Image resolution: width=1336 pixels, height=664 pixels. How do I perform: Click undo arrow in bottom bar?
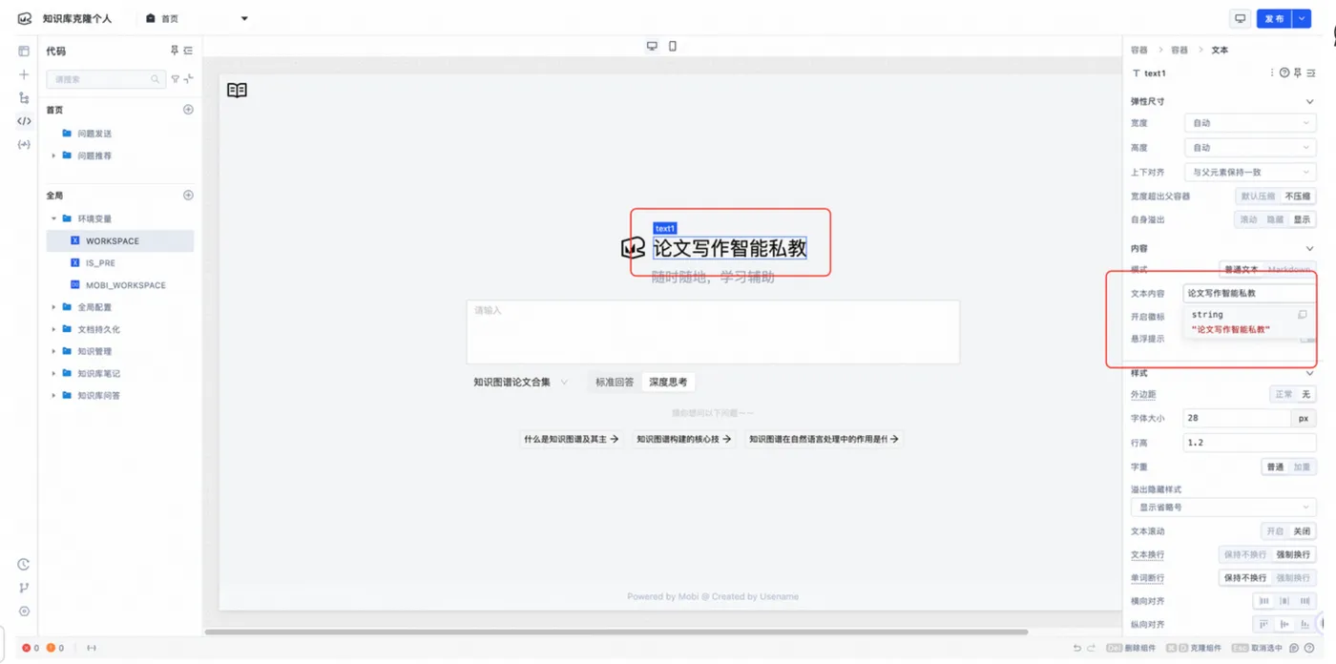coord(1077,648)
